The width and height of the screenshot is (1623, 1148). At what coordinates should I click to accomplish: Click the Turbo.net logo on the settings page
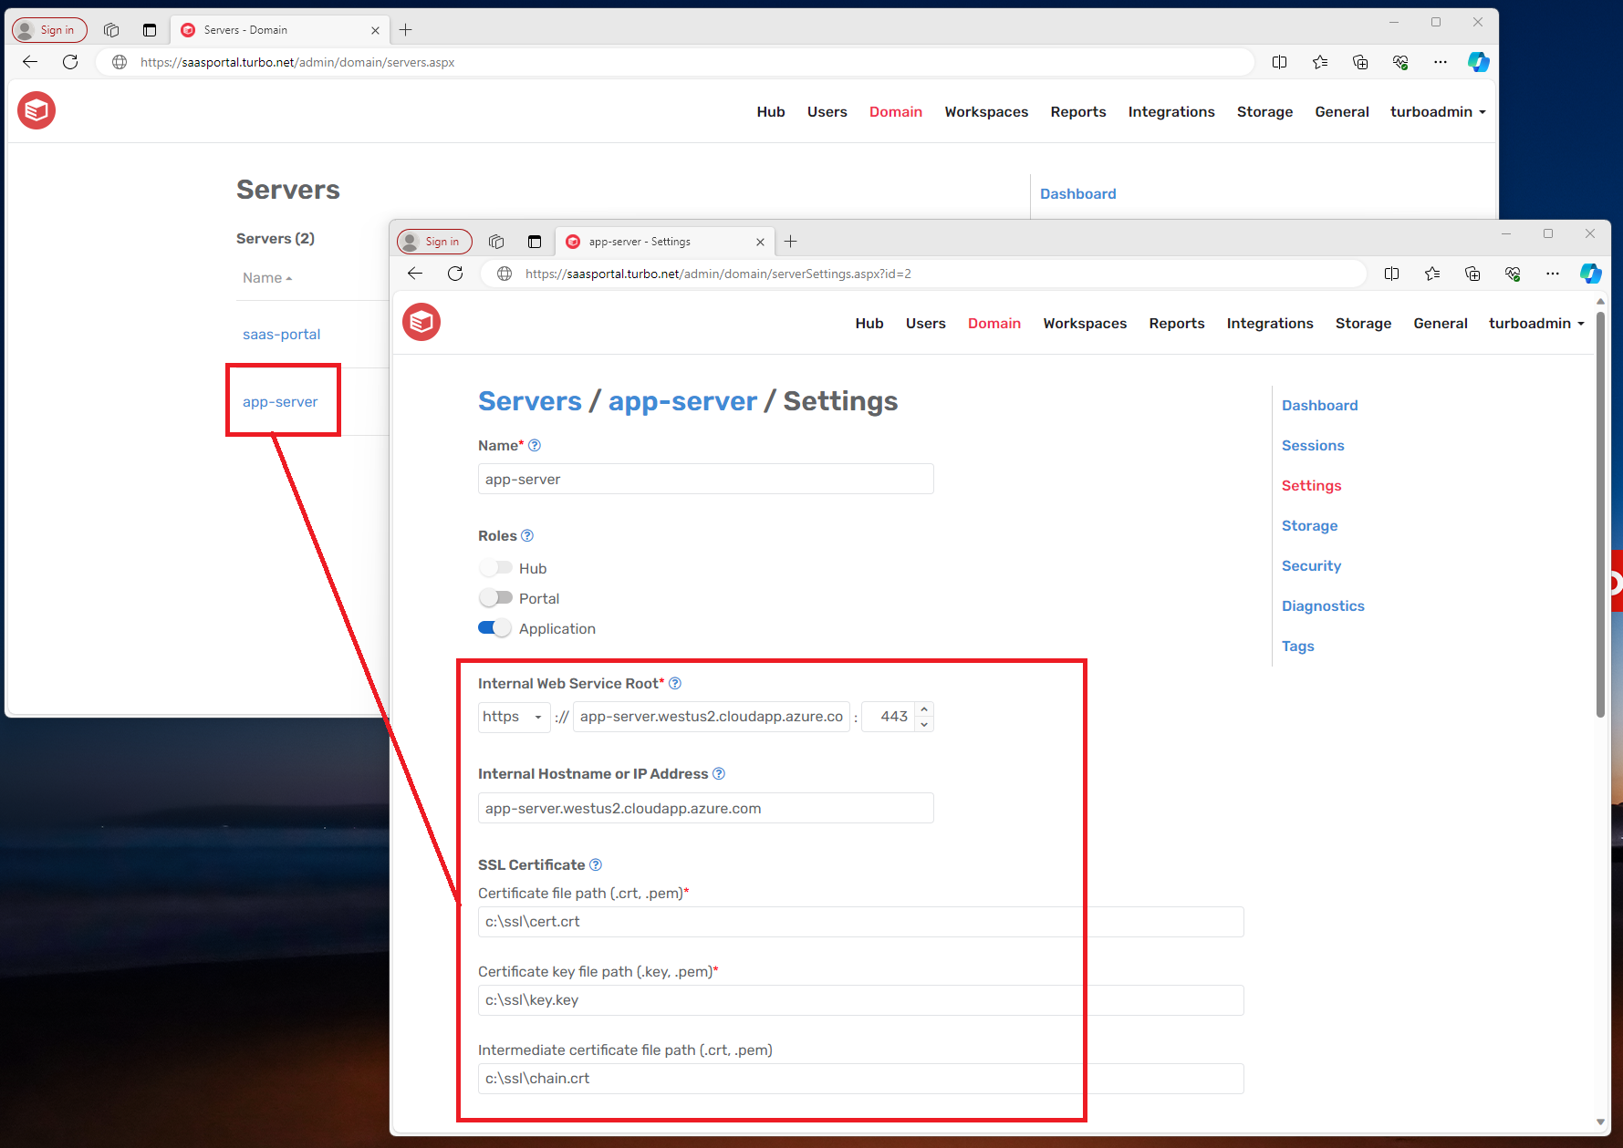[x=421, y=322]
